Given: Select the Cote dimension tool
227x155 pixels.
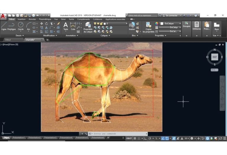Looking at the screenshot, I should tap(73, 26).
